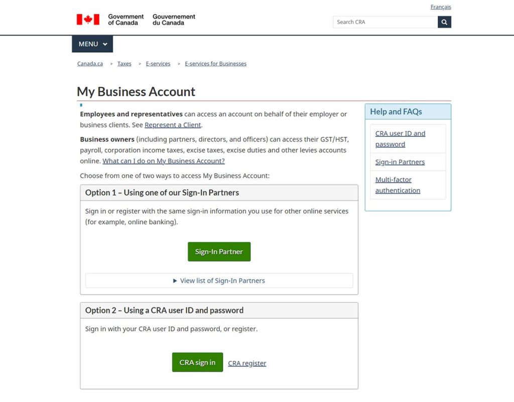Open the CRA register link
Screen dimensions: 514x402
click(247, 362)
